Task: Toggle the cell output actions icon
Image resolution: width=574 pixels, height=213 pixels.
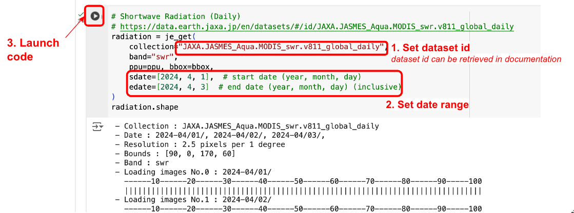Action: 97,126
